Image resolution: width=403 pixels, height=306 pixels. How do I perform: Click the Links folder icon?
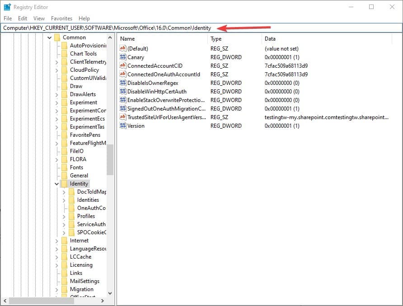tap(64, 273)
